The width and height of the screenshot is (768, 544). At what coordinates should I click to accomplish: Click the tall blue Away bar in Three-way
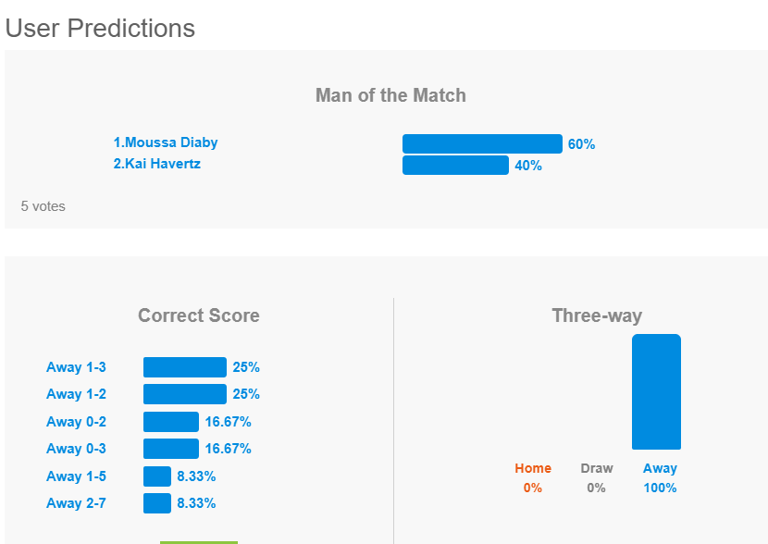656,391
